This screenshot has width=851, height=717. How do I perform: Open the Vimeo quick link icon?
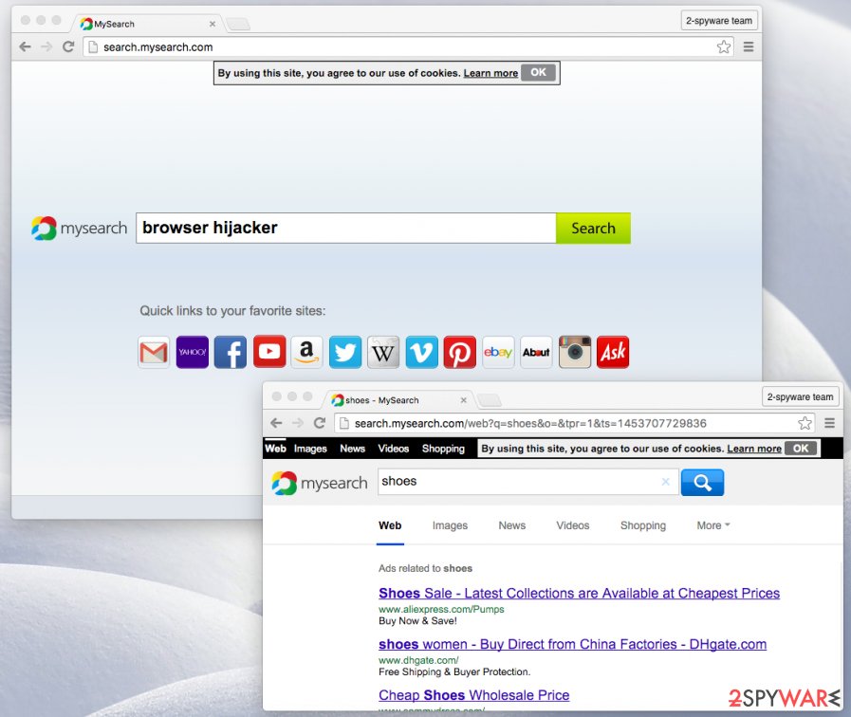pyautogui.click(x=421, y=353)
